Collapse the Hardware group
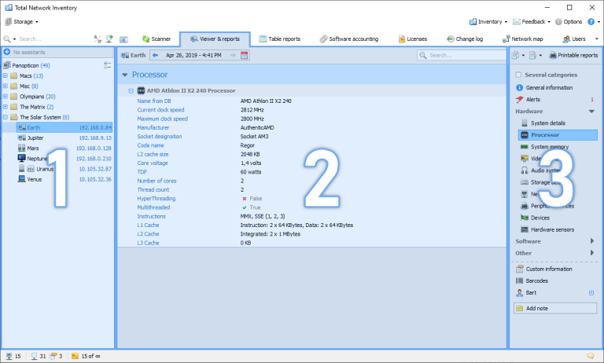 [591, 112]
